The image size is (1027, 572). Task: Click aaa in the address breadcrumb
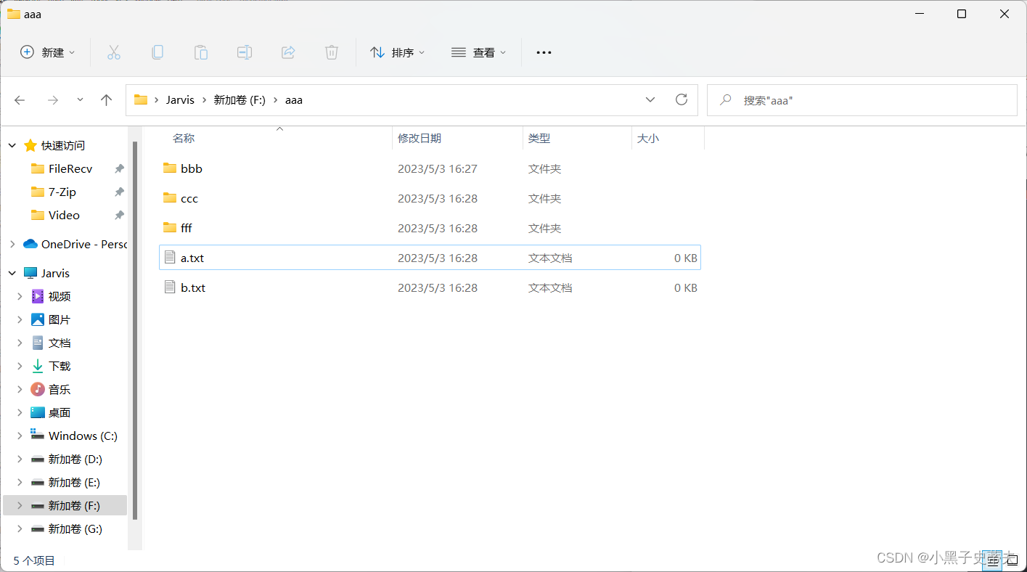(294, 100)
